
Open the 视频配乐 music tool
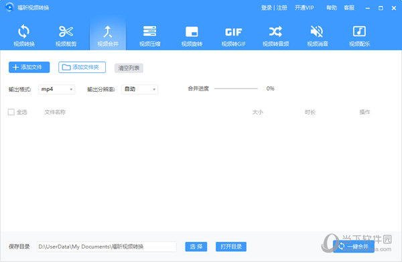click(x=359, y=36)
